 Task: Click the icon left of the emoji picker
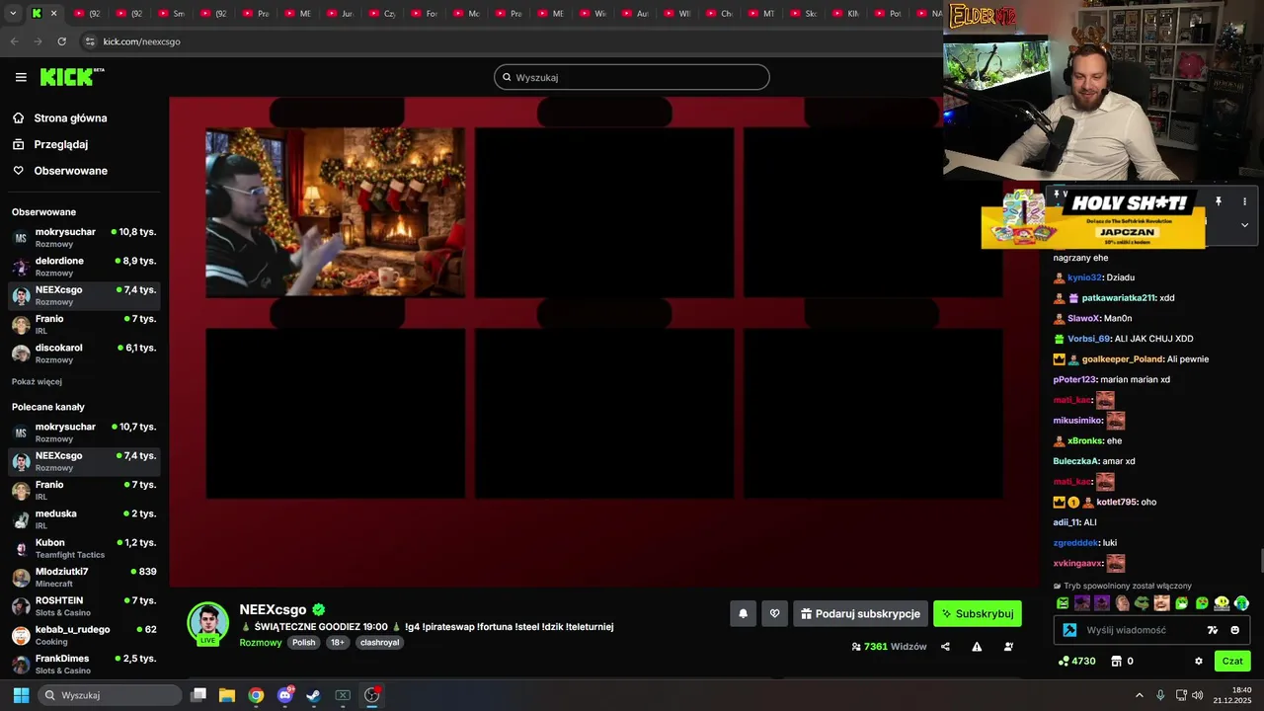point(1213,630)
